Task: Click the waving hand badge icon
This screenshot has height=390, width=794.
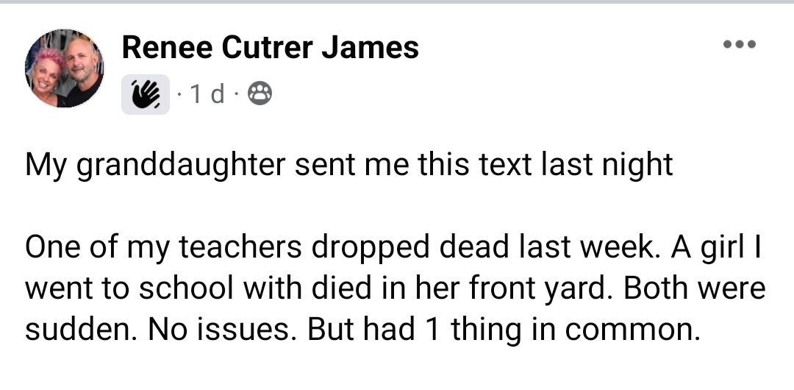Action: (x=146, y=94)
